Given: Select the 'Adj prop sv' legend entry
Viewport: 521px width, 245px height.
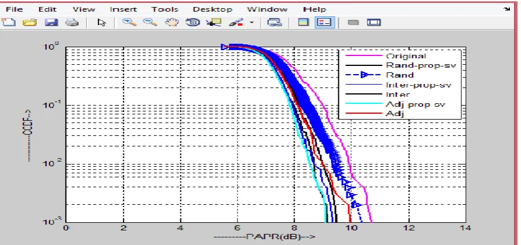Looking at the screenshot, I should click(x=415, y=104).
